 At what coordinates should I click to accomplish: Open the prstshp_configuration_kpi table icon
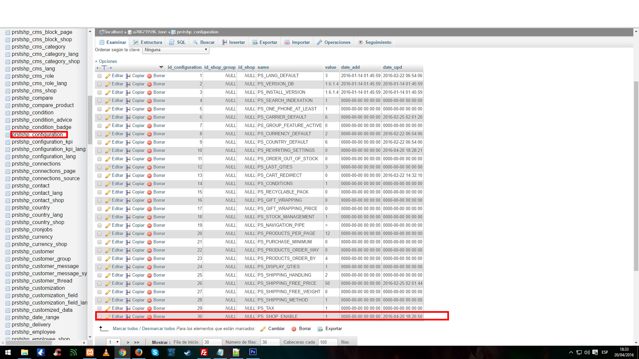(x=8, y=142)
